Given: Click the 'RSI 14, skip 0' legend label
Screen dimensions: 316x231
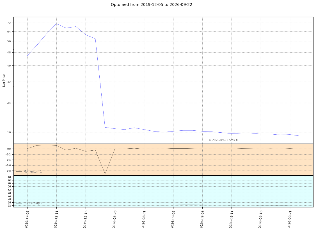Looking at the screenshot, I should [33, 203].
